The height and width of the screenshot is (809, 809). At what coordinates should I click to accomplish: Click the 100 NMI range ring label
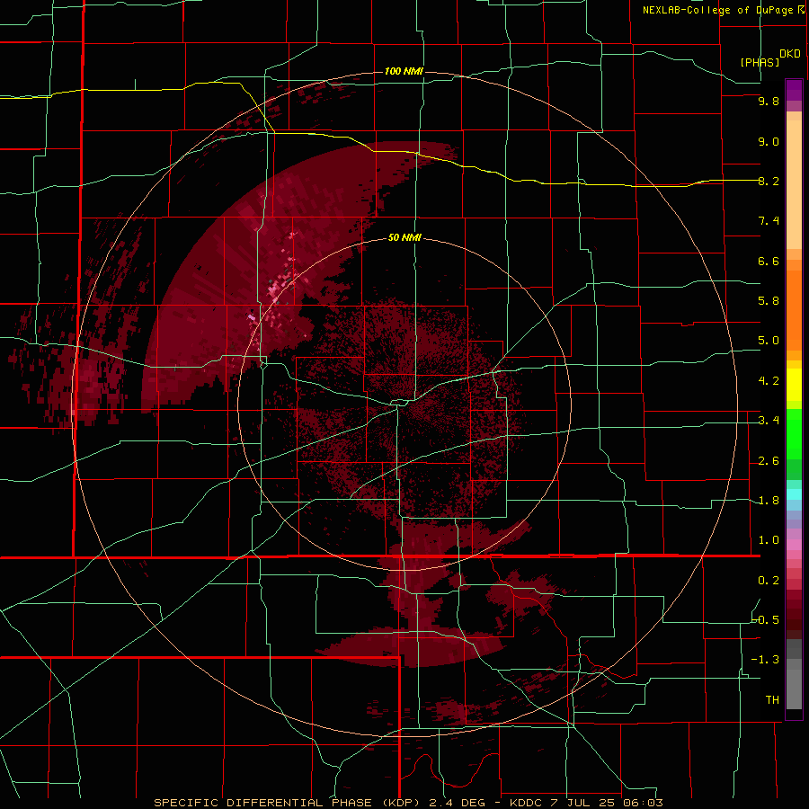404,71
